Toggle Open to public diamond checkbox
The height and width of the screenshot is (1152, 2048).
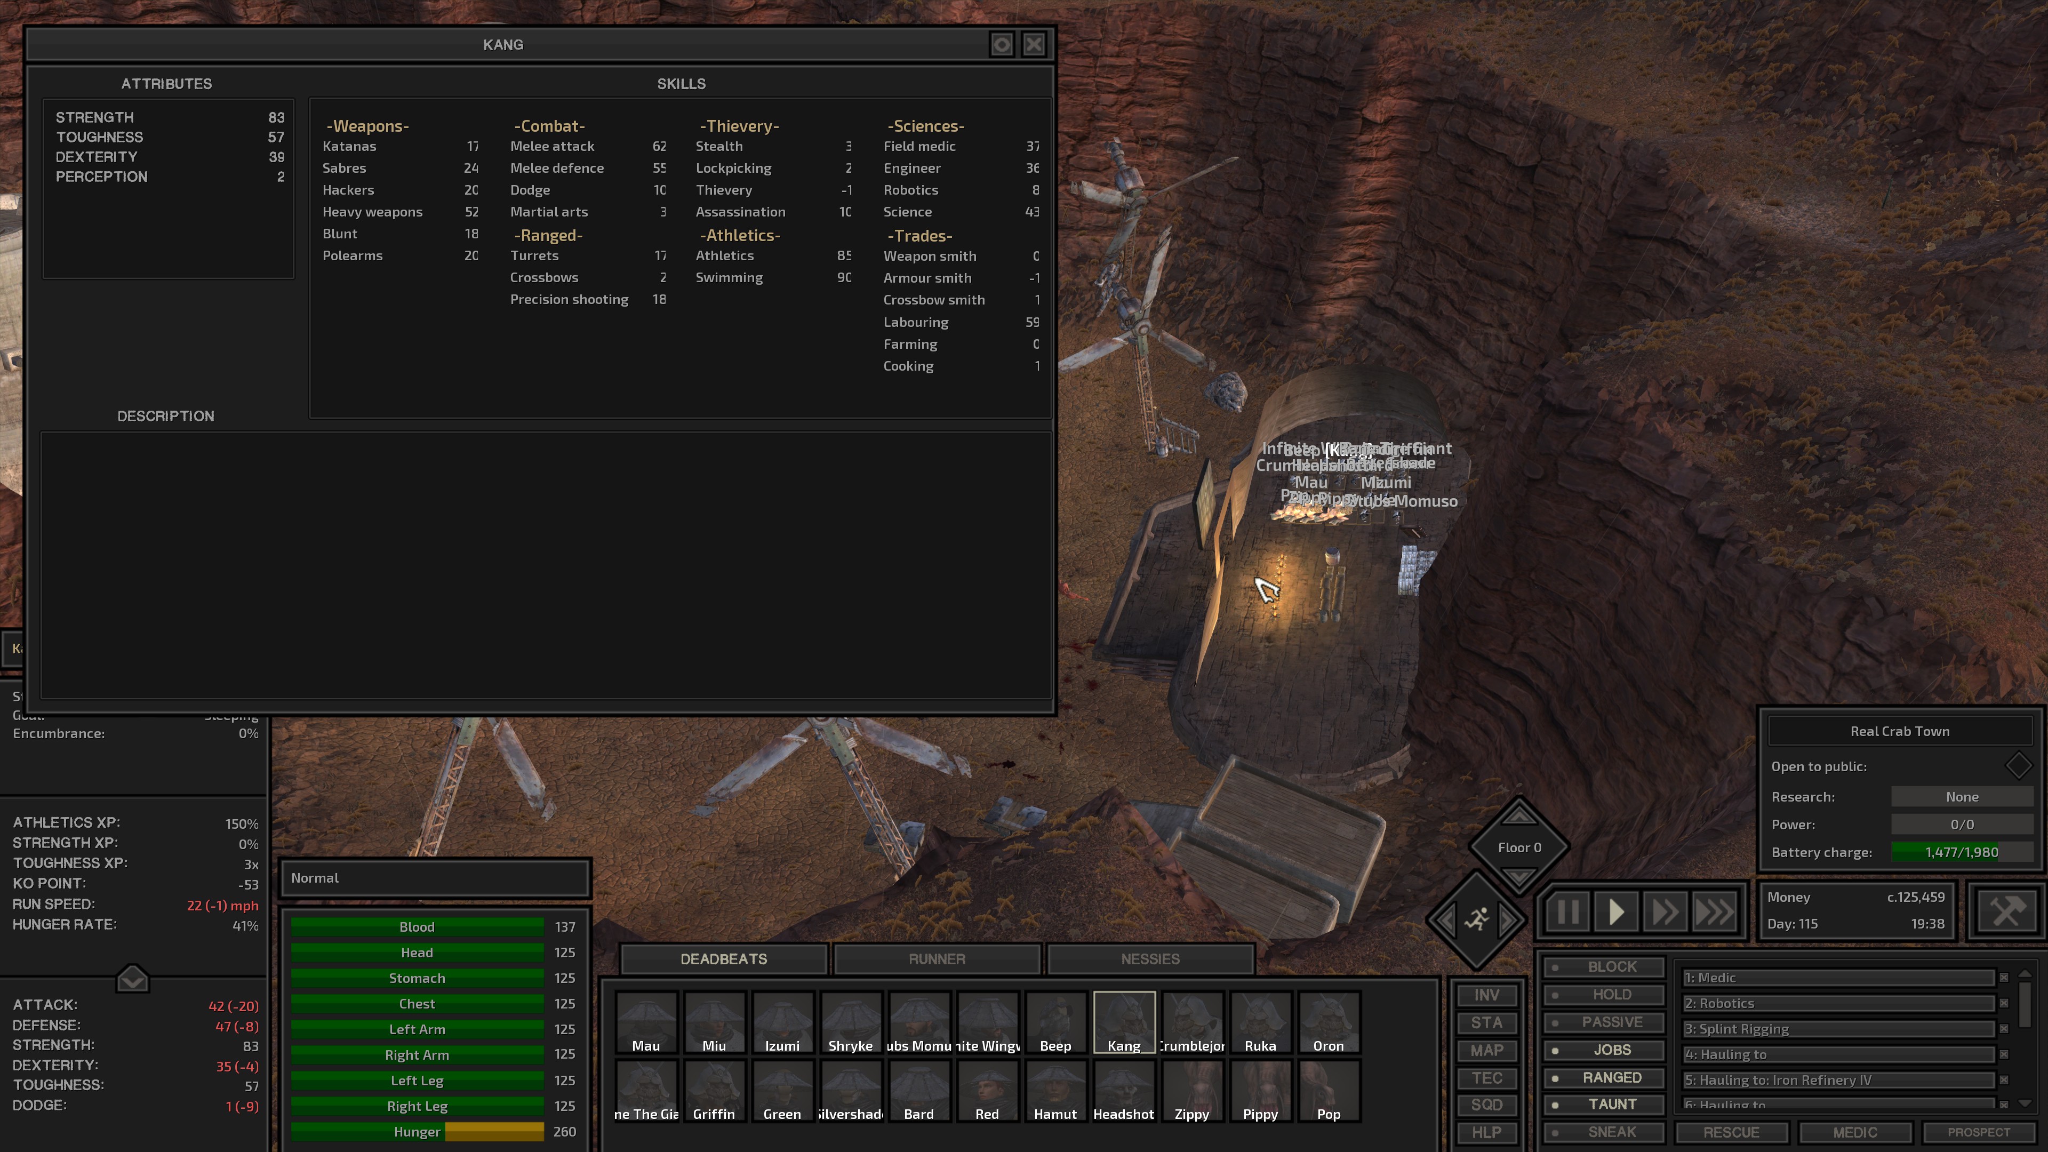pos(2018,766)
